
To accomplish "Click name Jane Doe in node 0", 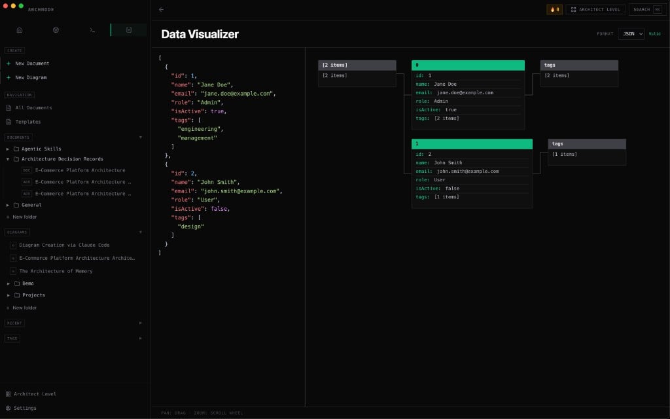I will pos(445,84).
